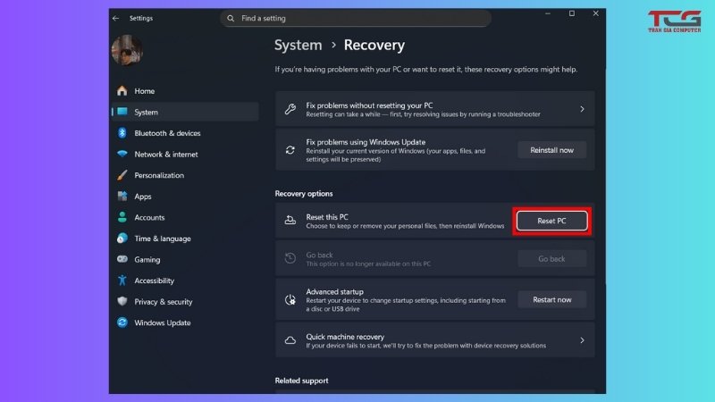Select Accessibility label in sidebar
This screenshot has width=715, height=402.
(154, 281)
